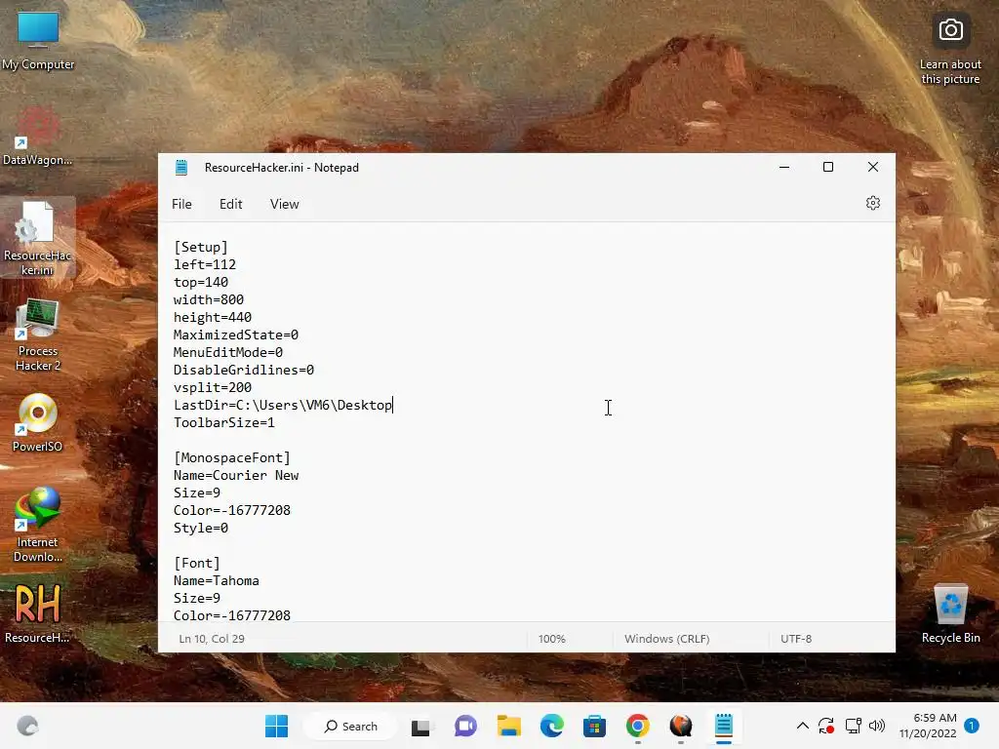
Task: Place cursor on MenuEditMode=0 line
Action: (x=228, y=352)
